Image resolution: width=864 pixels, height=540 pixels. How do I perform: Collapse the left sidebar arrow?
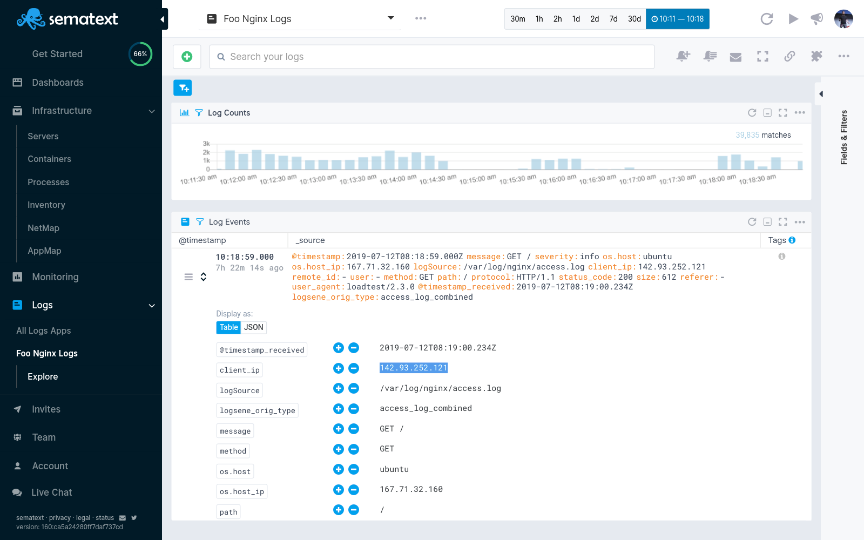click(163, 19)
